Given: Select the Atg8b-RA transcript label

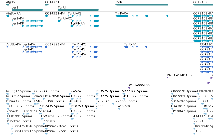Looking at the screenshot, I should 13,13.
